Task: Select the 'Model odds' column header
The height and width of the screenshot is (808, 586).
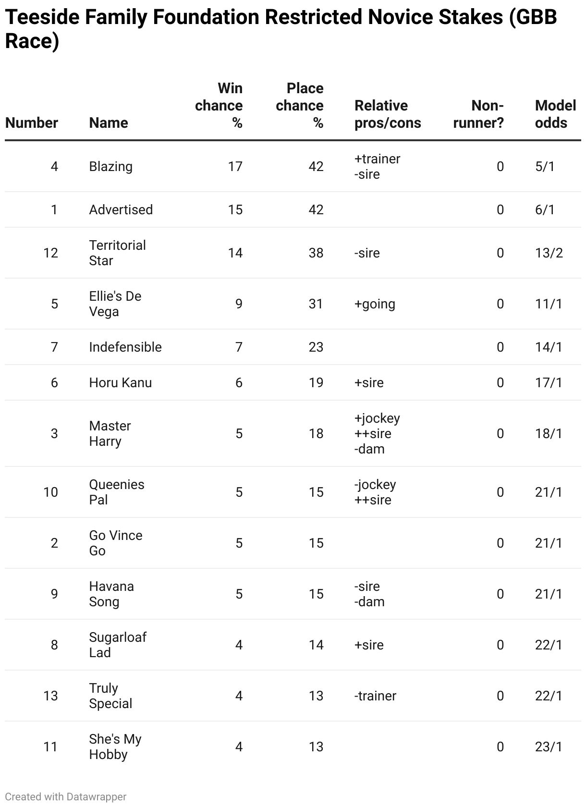Action: coord(555,114)
